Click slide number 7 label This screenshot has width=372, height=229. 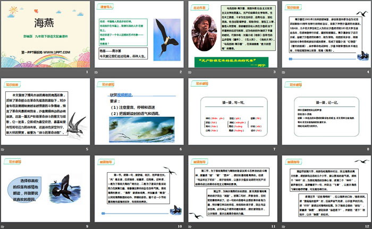pos(274,149)
